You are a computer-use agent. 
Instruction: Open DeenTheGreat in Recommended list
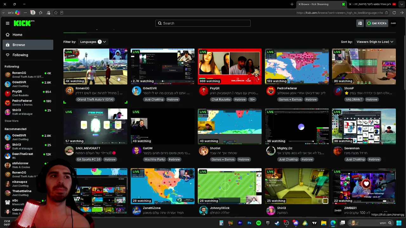28,155
